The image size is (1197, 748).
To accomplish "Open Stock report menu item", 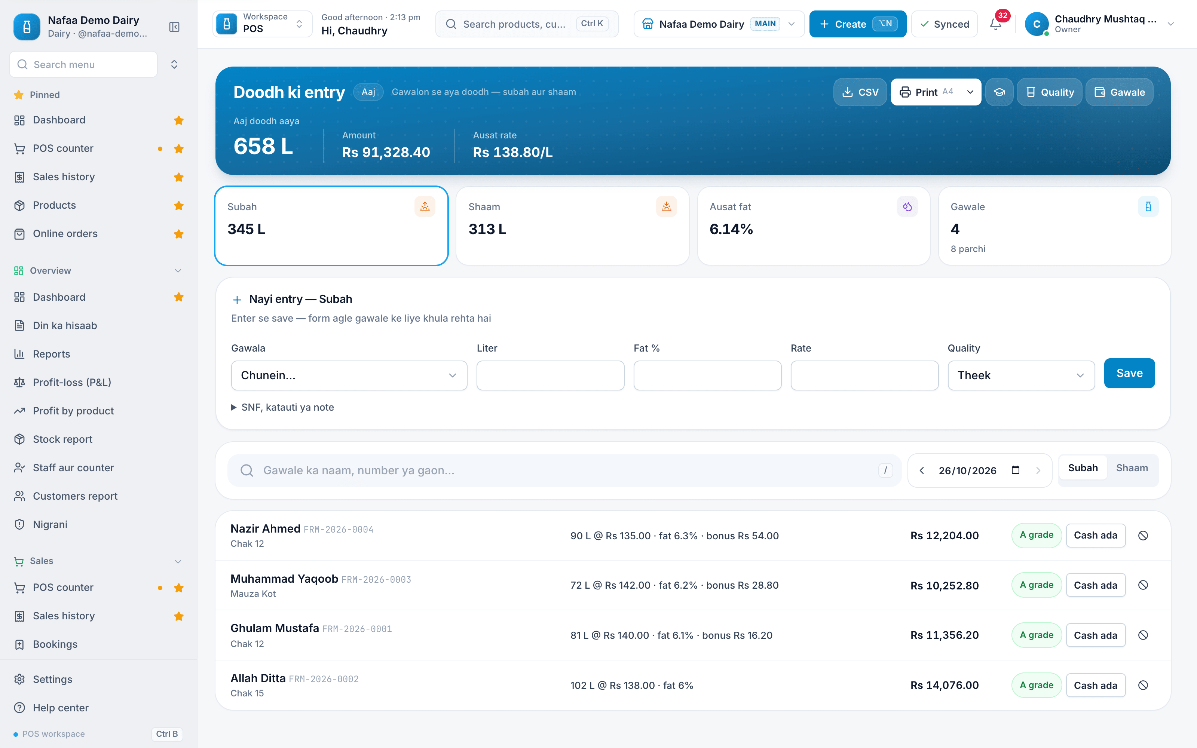I will coord(99,439).
